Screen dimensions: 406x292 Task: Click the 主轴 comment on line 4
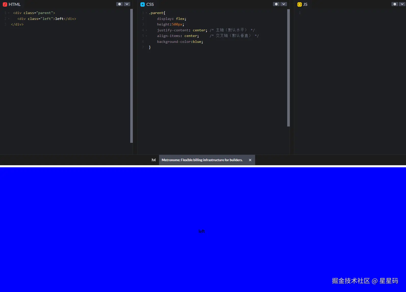point(232,30)
